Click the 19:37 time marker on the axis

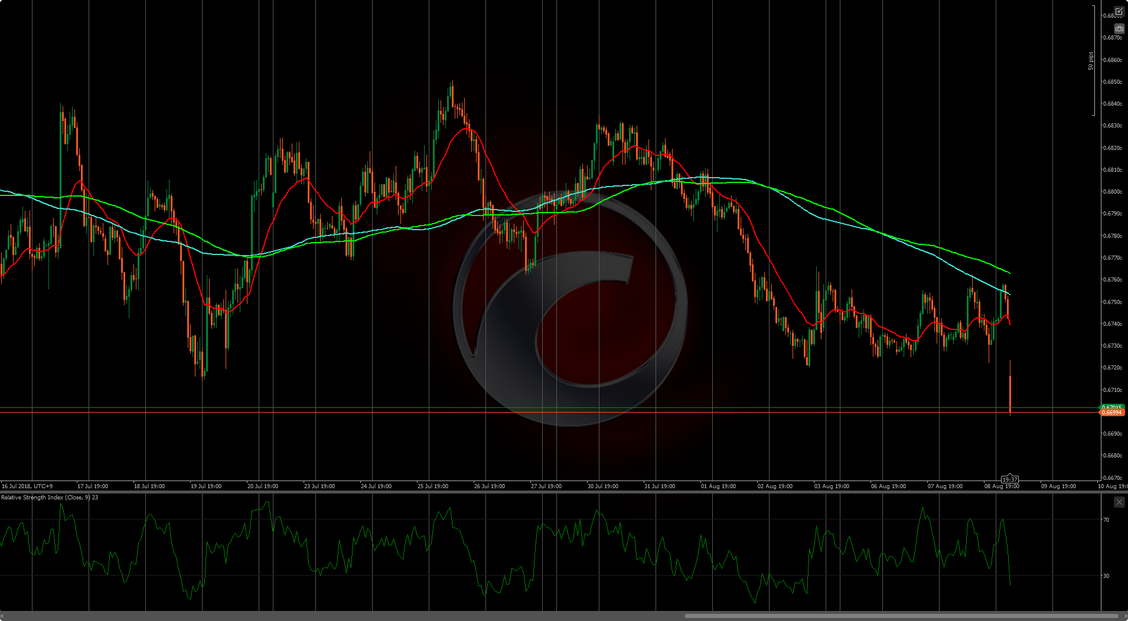point(1010,479)
